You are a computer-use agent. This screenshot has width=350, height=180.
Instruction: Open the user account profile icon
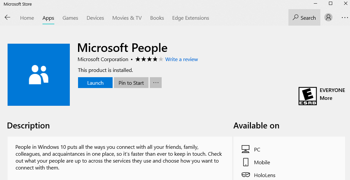[x=328, y=18]
